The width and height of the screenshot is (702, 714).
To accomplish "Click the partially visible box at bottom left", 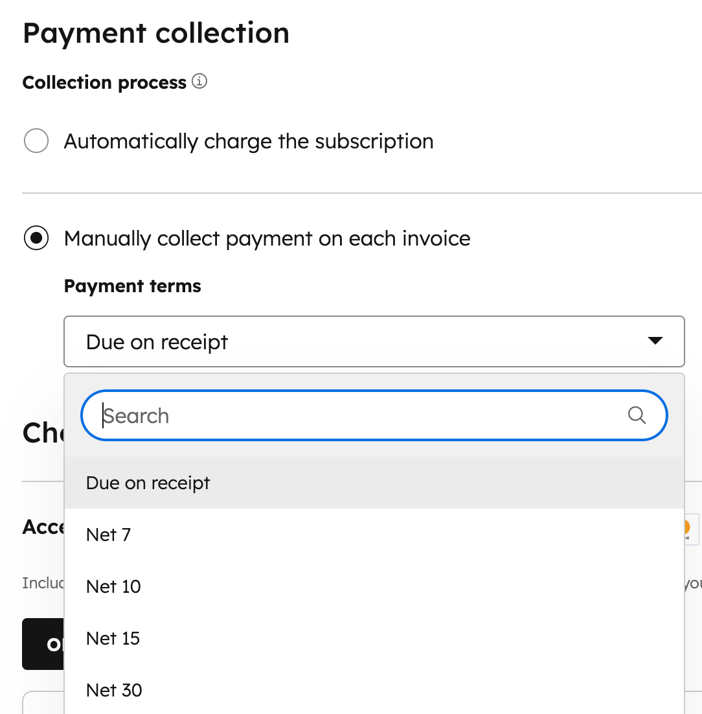I will [43, 703].
